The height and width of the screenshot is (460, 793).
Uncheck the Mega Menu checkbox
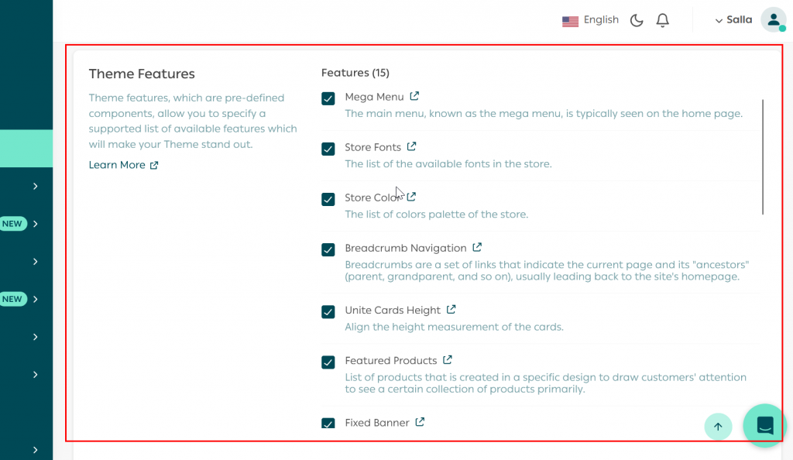click(328, 98)
